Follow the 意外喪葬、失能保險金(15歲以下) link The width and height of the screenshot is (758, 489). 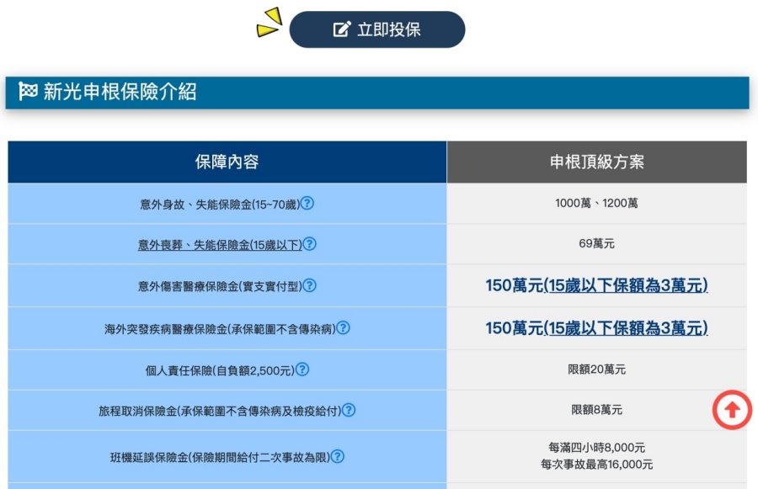[220, 245]
